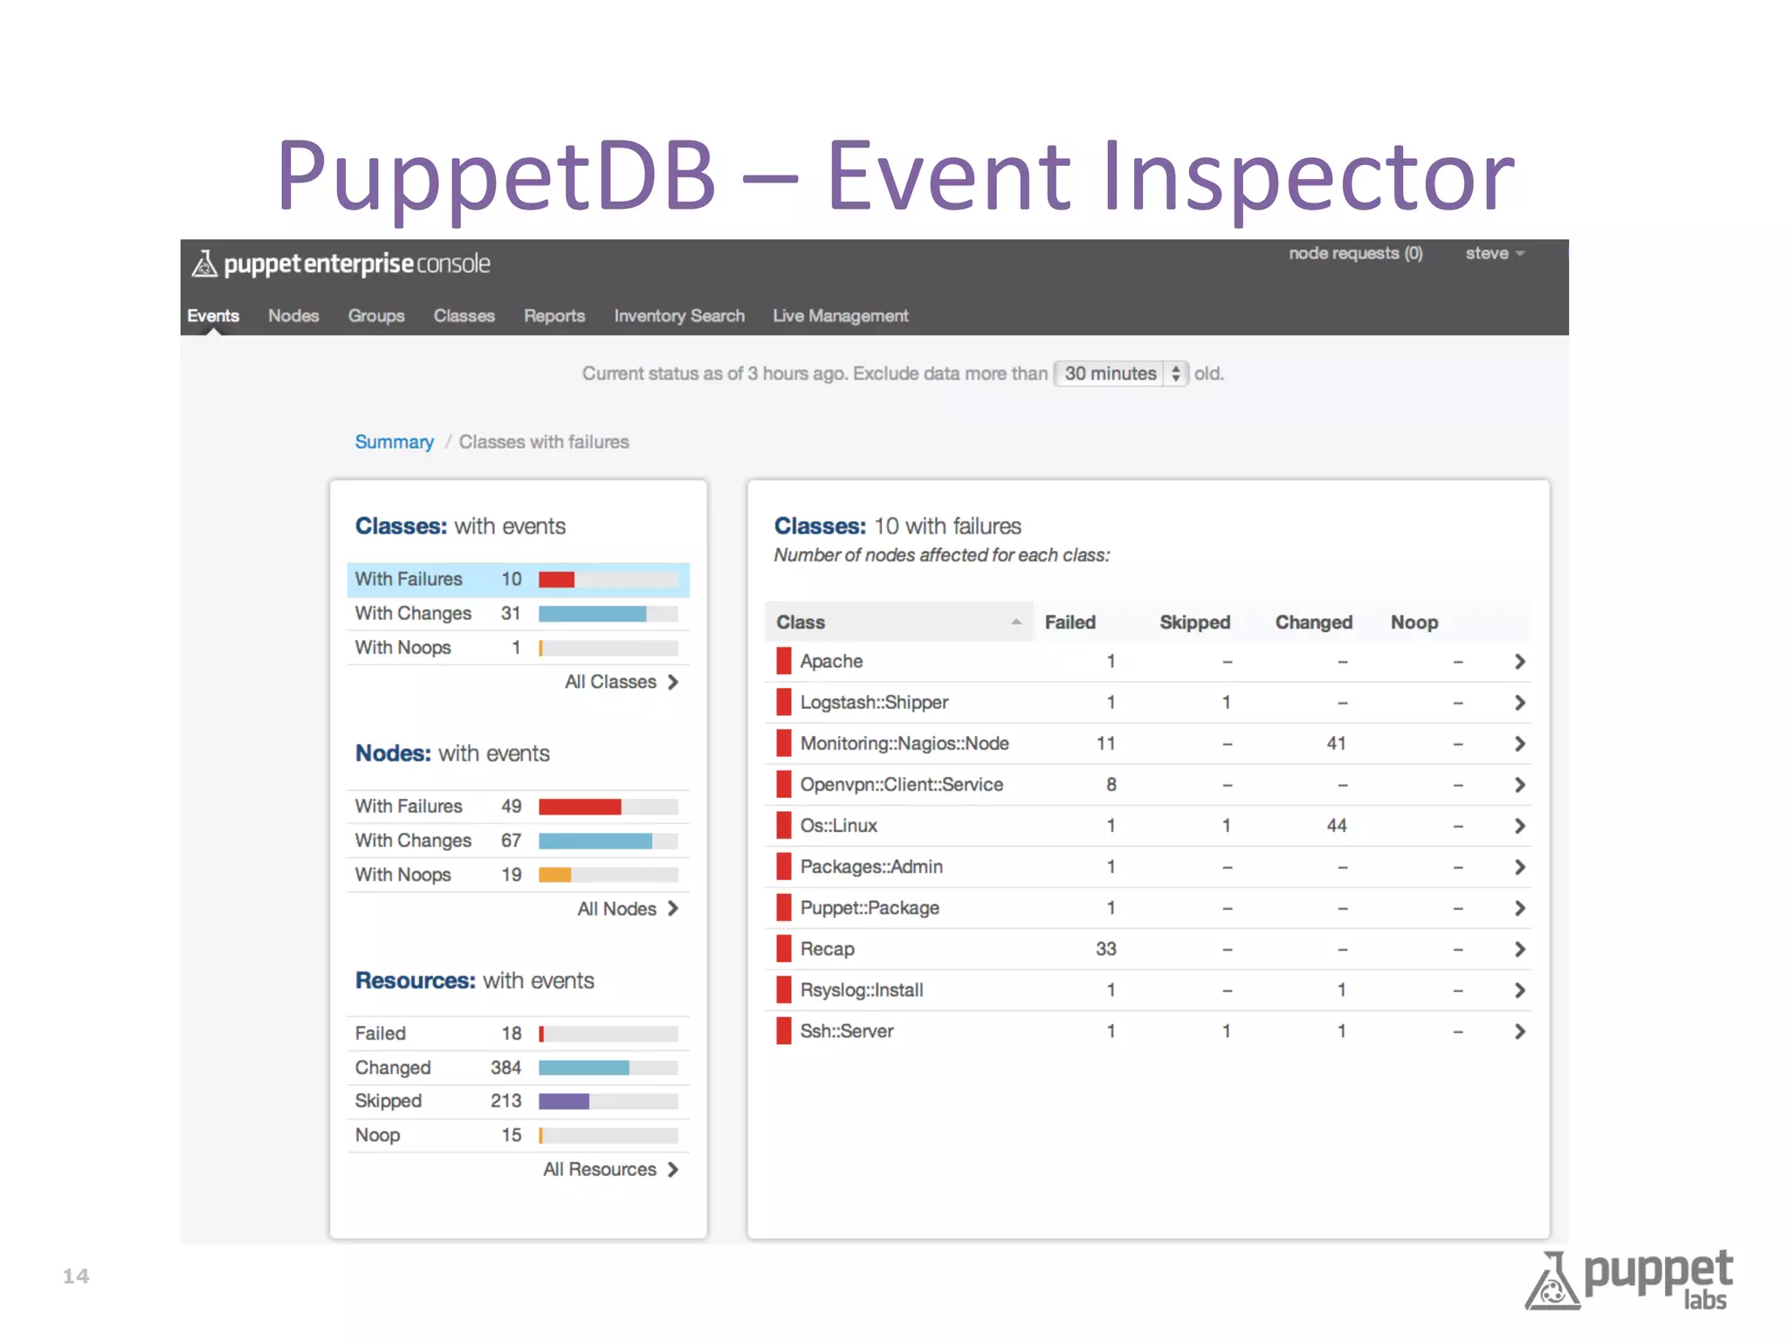Click Monitoring::Nagios::Node class name
This screenshot has height=1341, width=1788.
click(x=904, y=744)
